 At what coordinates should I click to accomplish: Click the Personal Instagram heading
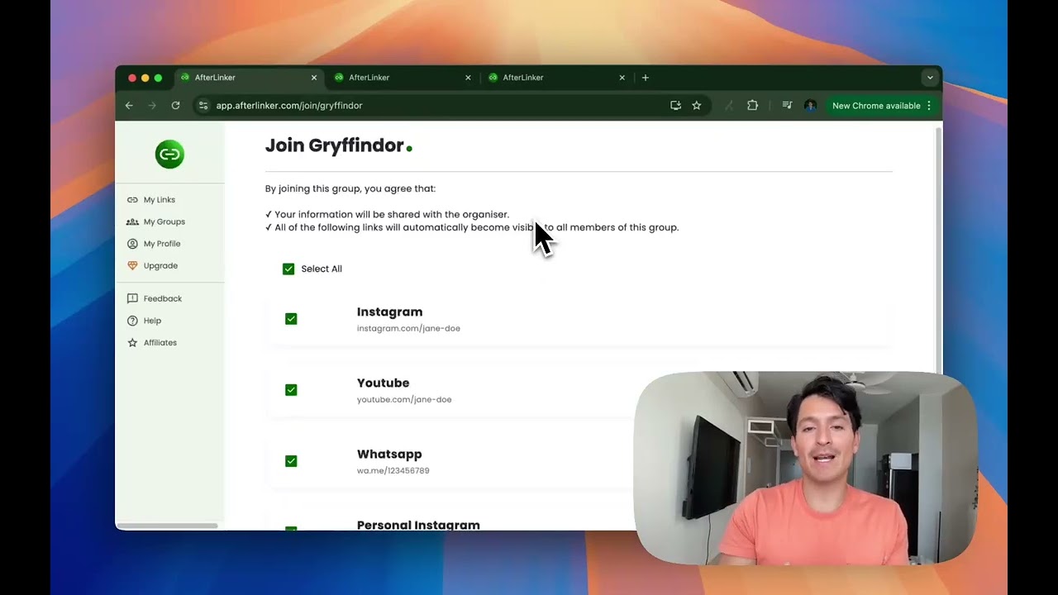(x=418, y=525)
